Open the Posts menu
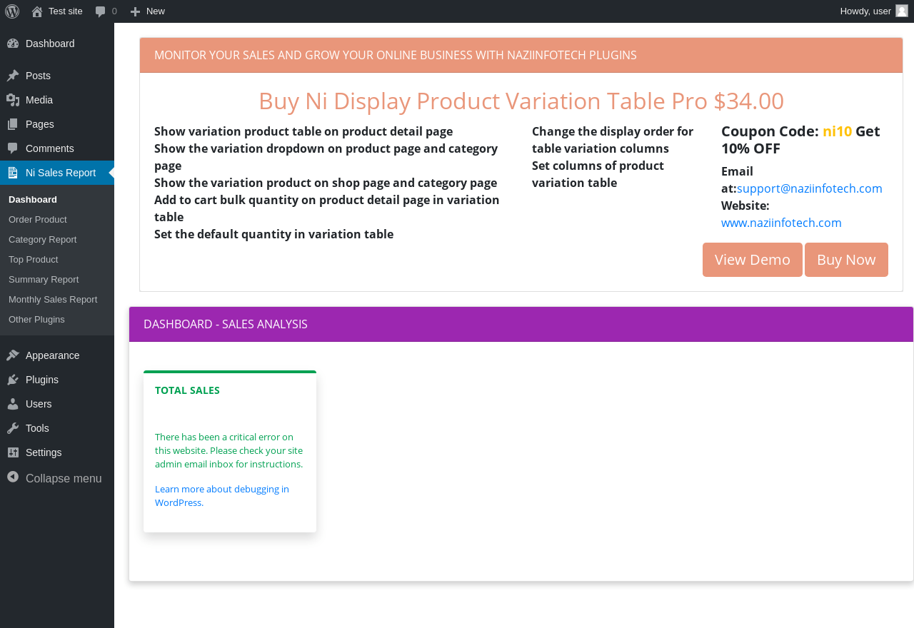The image size is (914, 628). 57,76
